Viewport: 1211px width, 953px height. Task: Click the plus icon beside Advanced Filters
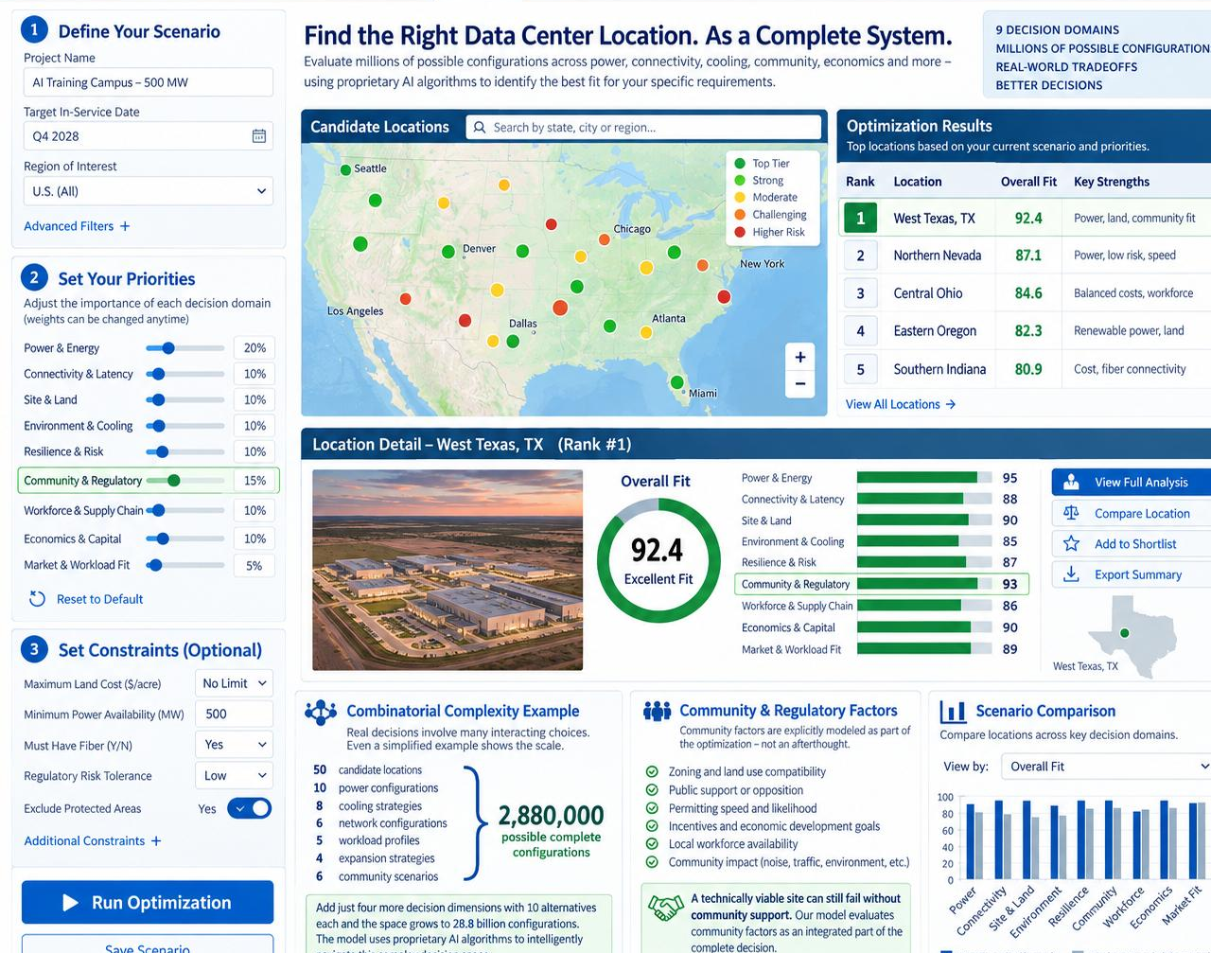pyautogui.click(x=125, y=226)
